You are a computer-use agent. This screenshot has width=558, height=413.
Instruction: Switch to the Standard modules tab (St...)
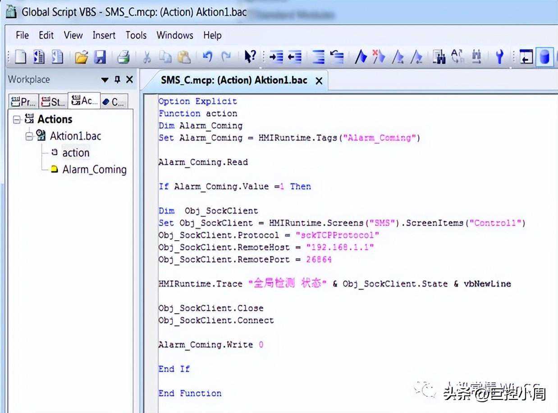tap(52, 102)
